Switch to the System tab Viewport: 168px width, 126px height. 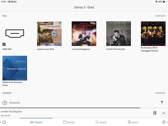click(x=36, y=122)
